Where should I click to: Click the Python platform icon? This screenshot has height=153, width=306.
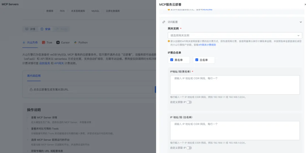coord(75,42)
